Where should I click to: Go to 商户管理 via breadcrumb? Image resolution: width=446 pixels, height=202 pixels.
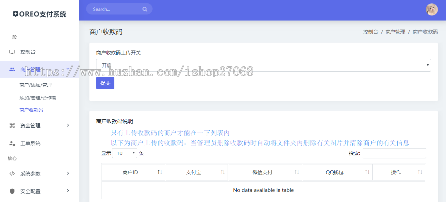pos(395,32)
